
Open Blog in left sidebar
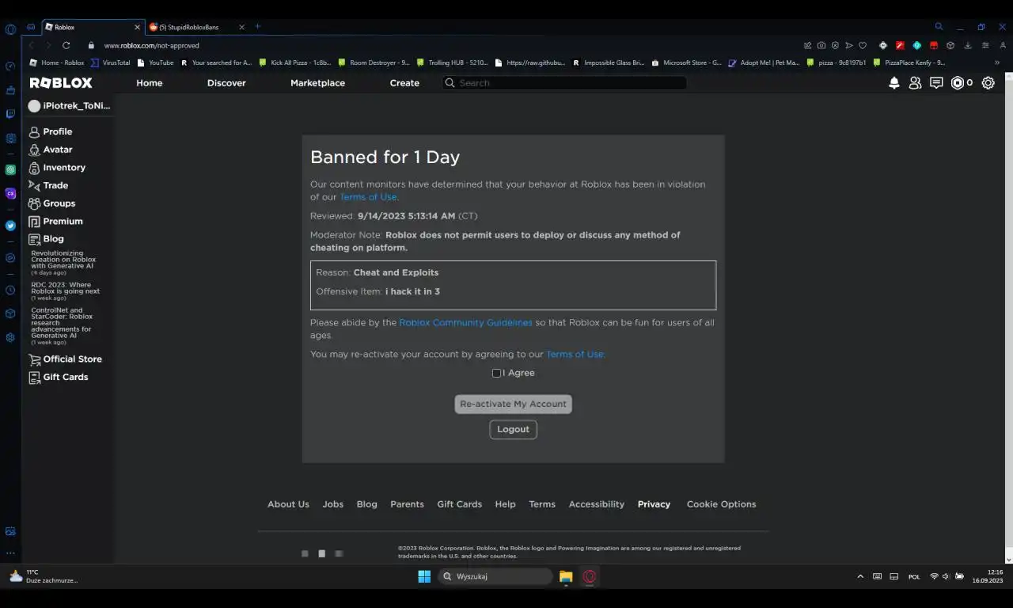pyautogui.click(x=47, y=239)
